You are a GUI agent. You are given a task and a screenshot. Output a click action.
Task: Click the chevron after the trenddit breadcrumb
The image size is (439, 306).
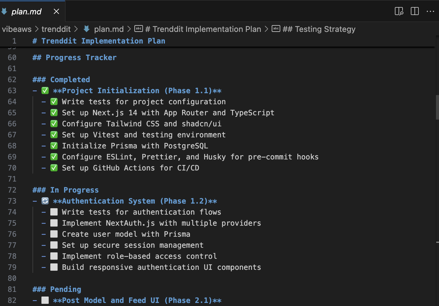[x=76, y=29]
